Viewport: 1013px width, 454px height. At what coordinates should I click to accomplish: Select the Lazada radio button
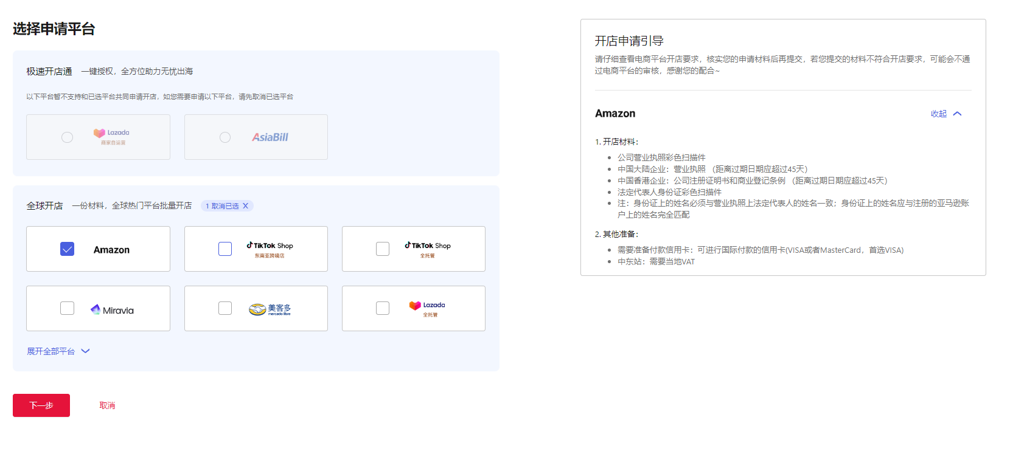point(68,137)
